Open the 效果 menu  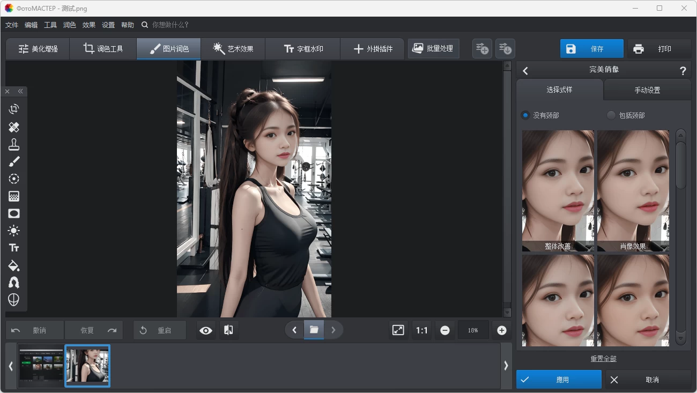pyautogui.click(x=89, y=25)
